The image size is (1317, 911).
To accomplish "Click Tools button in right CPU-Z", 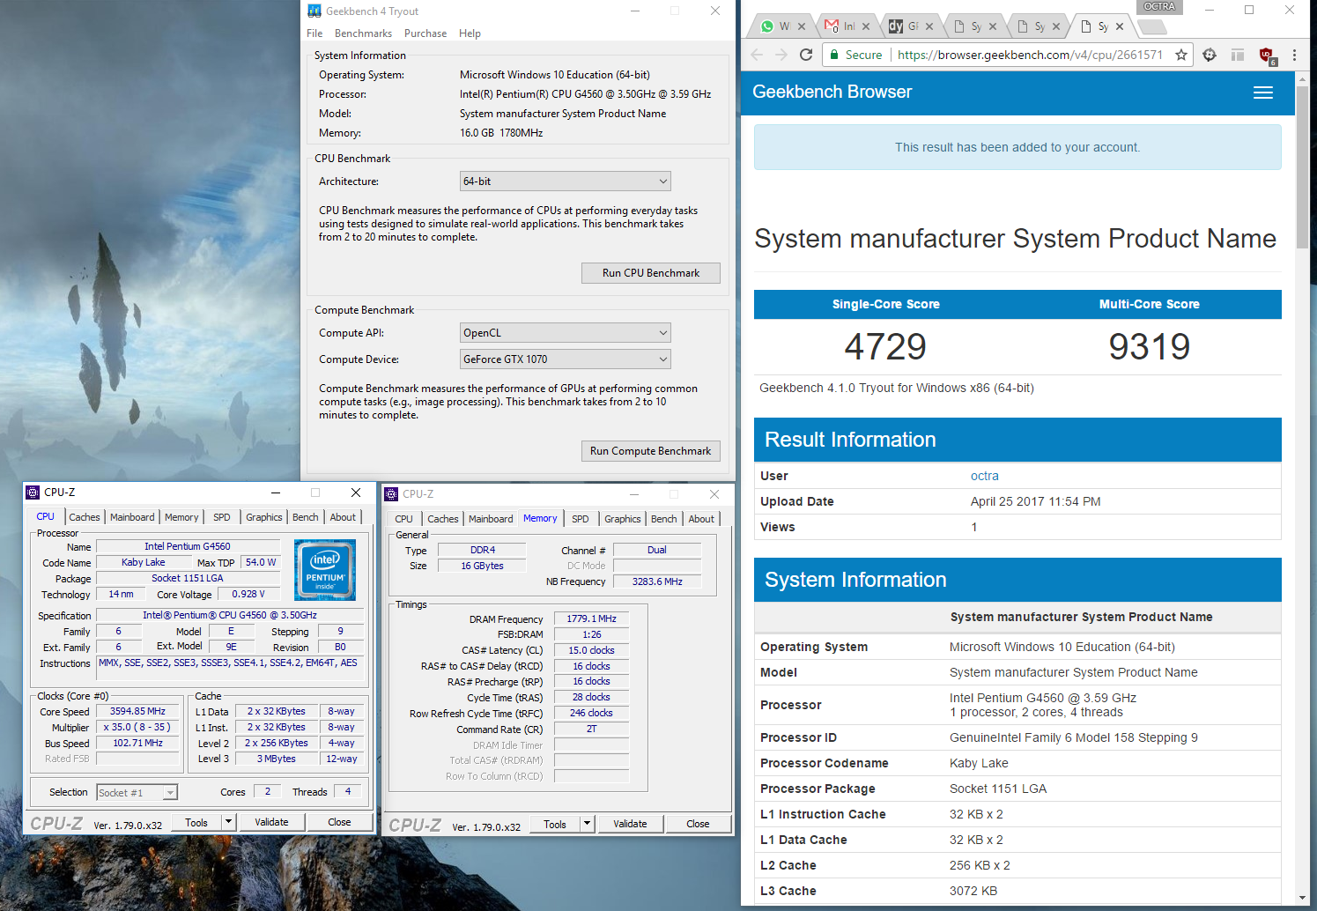I will [x=555, y=824].
